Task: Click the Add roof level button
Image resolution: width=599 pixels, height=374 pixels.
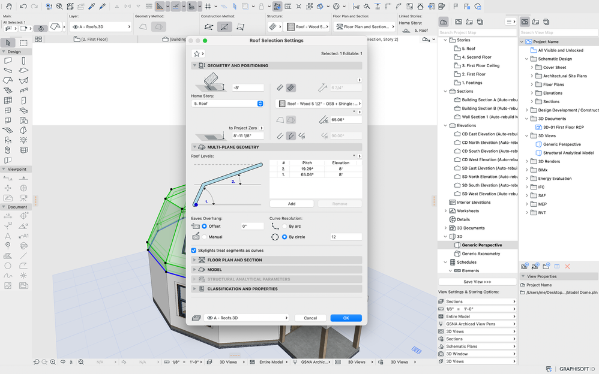Action: point(291,204)
